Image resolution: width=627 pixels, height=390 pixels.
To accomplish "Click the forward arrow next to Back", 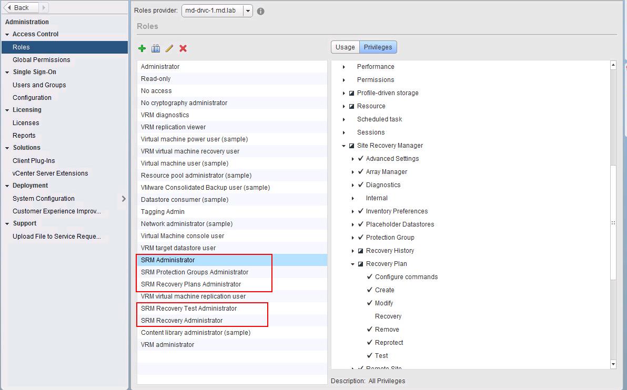I will click(x=44, y=7).
